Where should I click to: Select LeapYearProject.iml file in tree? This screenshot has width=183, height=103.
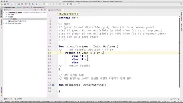click(17, 21)
